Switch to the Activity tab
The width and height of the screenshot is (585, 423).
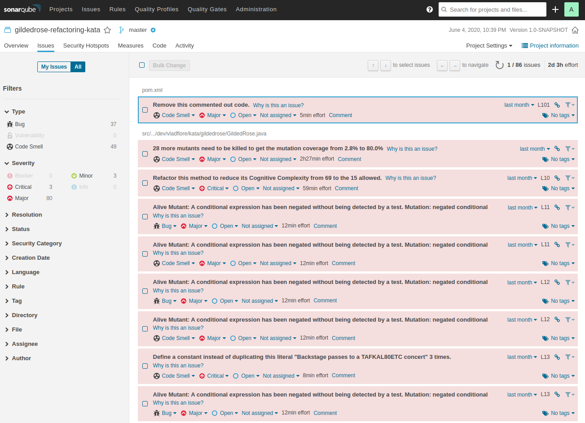pyautogui.click(x=185, y=46)
